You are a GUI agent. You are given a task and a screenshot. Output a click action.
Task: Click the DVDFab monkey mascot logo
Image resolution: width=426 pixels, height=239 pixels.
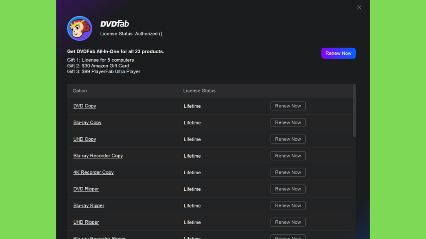tap(79, 28)
